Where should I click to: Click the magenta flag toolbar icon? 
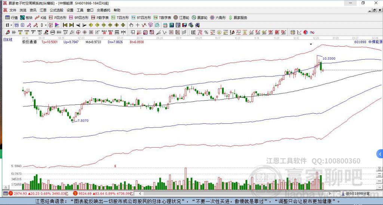pos(57,25)
